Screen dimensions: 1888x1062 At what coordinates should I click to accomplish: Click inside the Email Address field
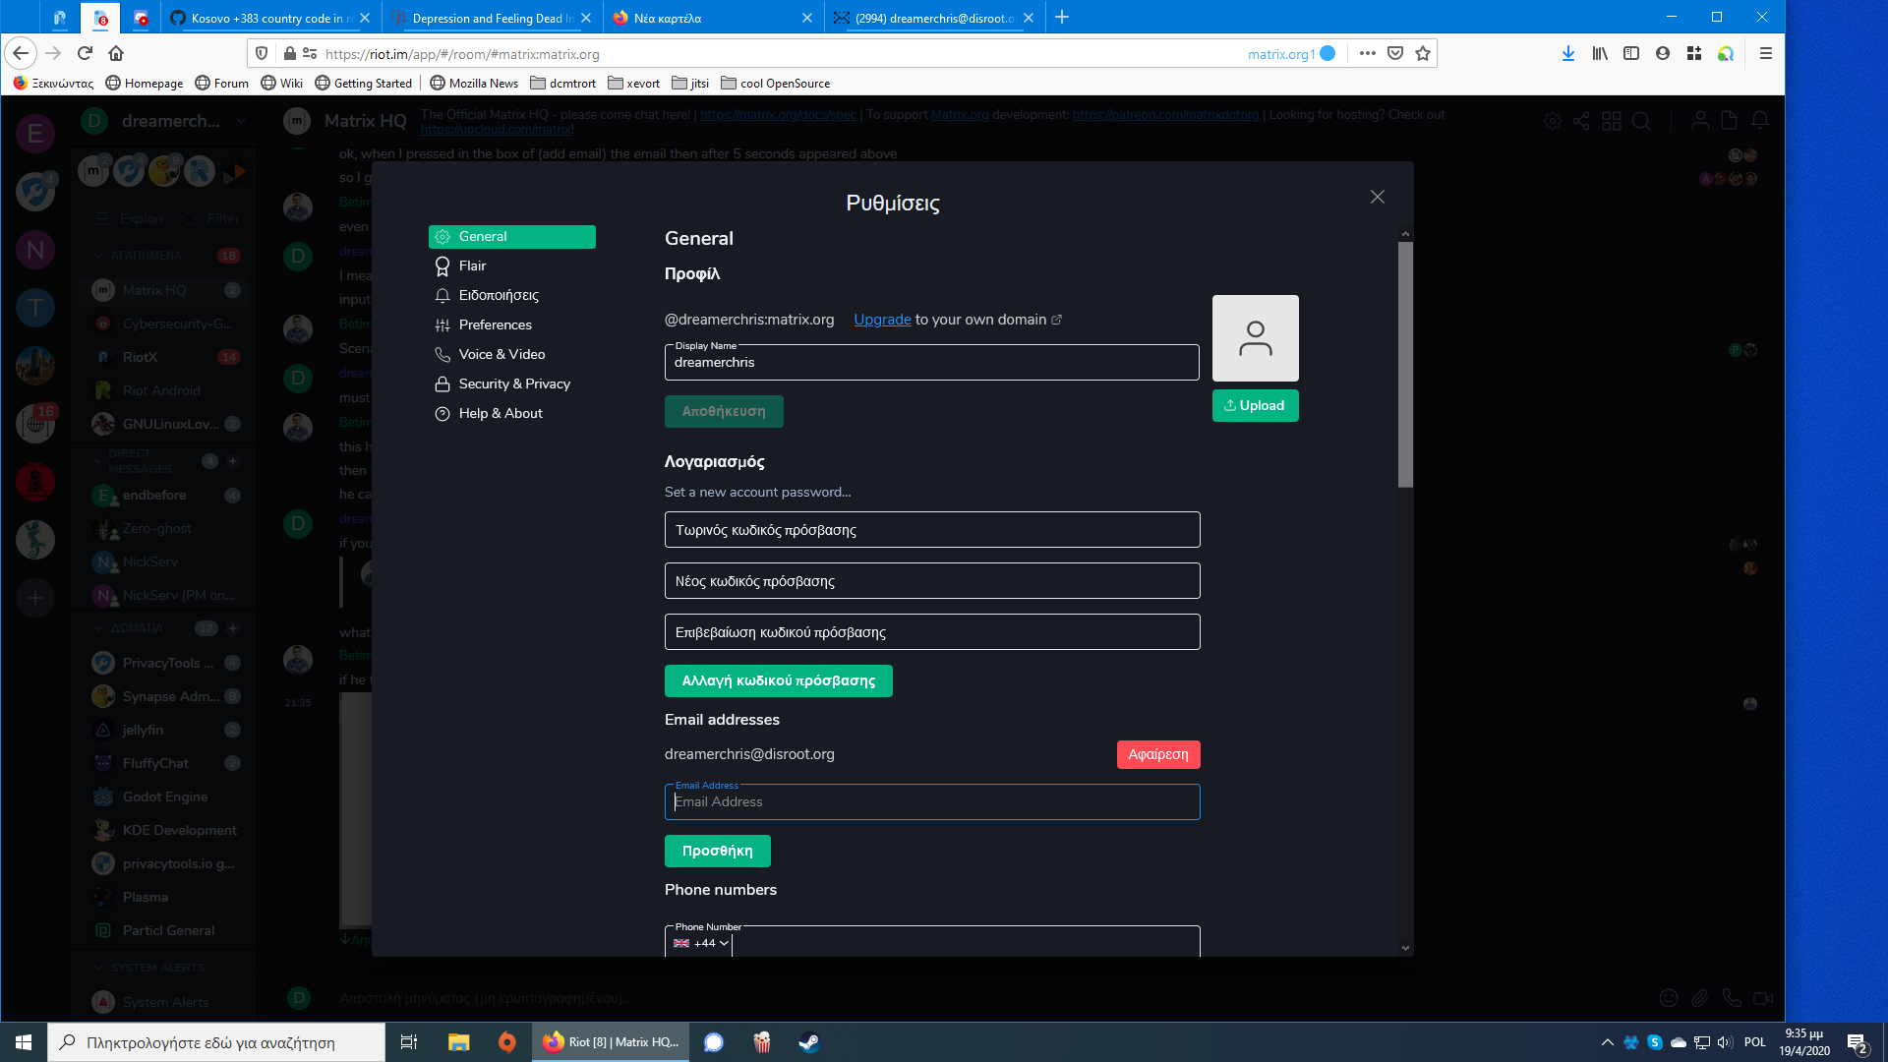click(x=931, y=801)
